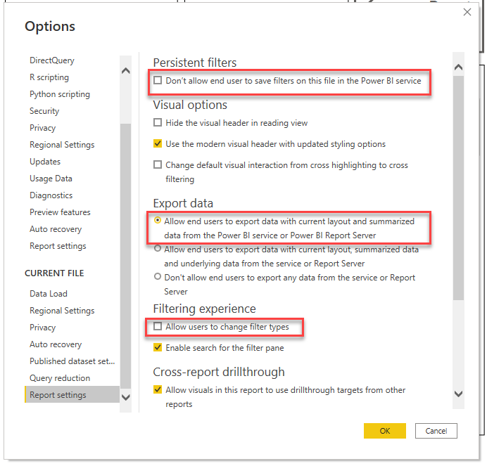The width and height of the screenshot is (487, 466).
Task: Select export summarized and underlying data option
Action: 158,249
